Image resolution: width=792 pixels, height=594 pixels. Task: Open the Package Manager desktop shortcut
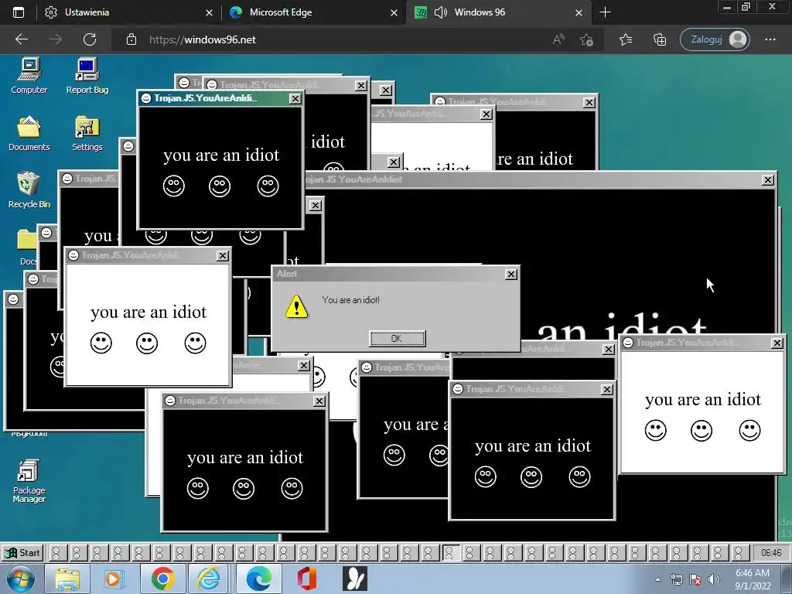point(29,481)
